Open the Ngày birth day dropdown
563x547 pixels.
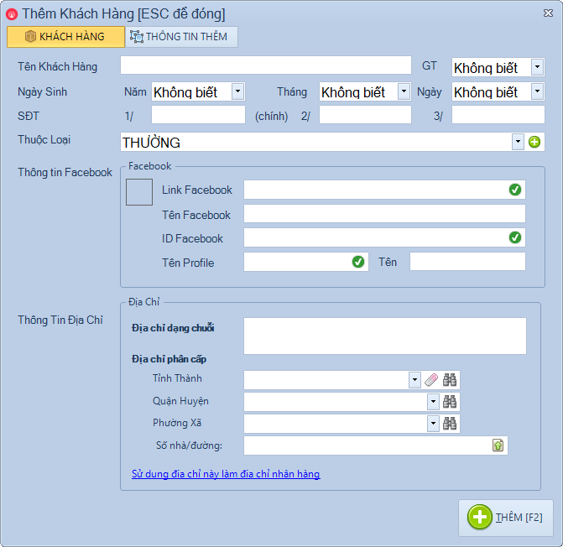tap(537, 91)
